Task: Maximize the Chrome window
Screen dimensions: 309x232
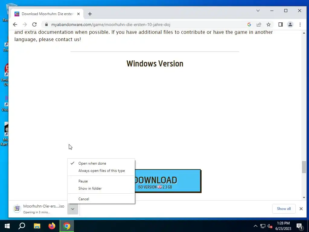Action: coord(286,11)
